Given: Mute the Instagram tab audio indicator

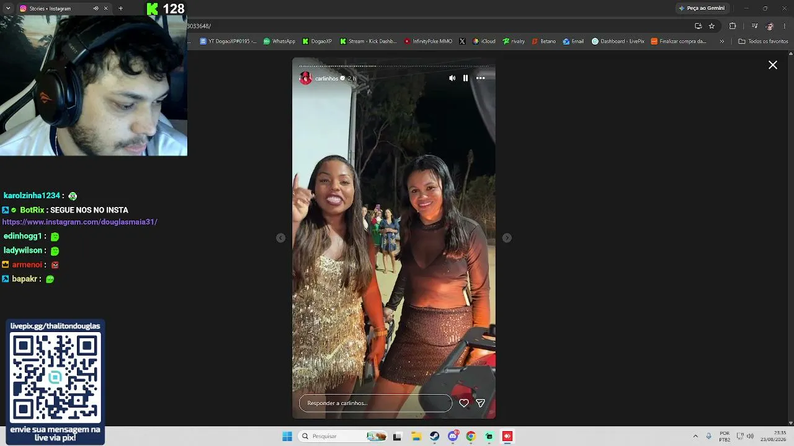Looking at the screenshot, I should tap(96, 9).
